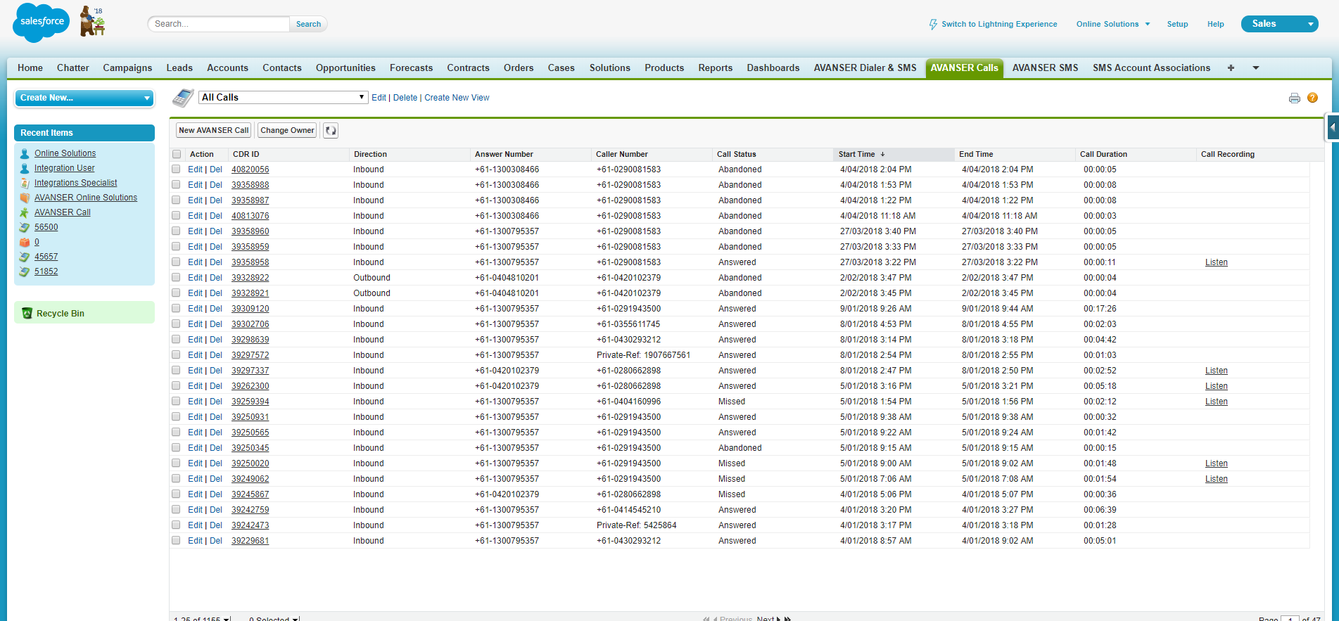Open the Sales app switcher dropdown

pyautogui.click(x=1279, y=24)
